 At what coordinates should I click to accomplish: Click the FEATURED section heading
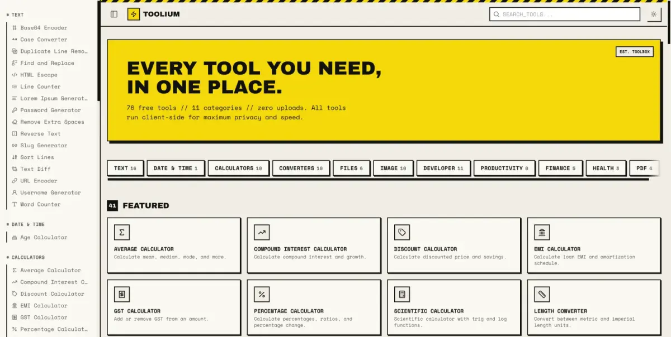146,205
